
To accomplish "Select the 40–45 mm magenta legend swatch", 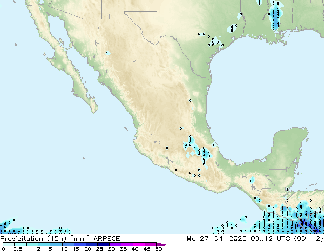I will click(x=139, y=244).
